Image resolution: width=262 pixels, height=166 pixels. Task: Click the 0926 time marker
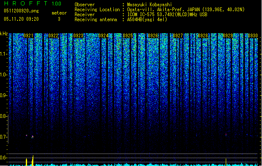[153, 36]
